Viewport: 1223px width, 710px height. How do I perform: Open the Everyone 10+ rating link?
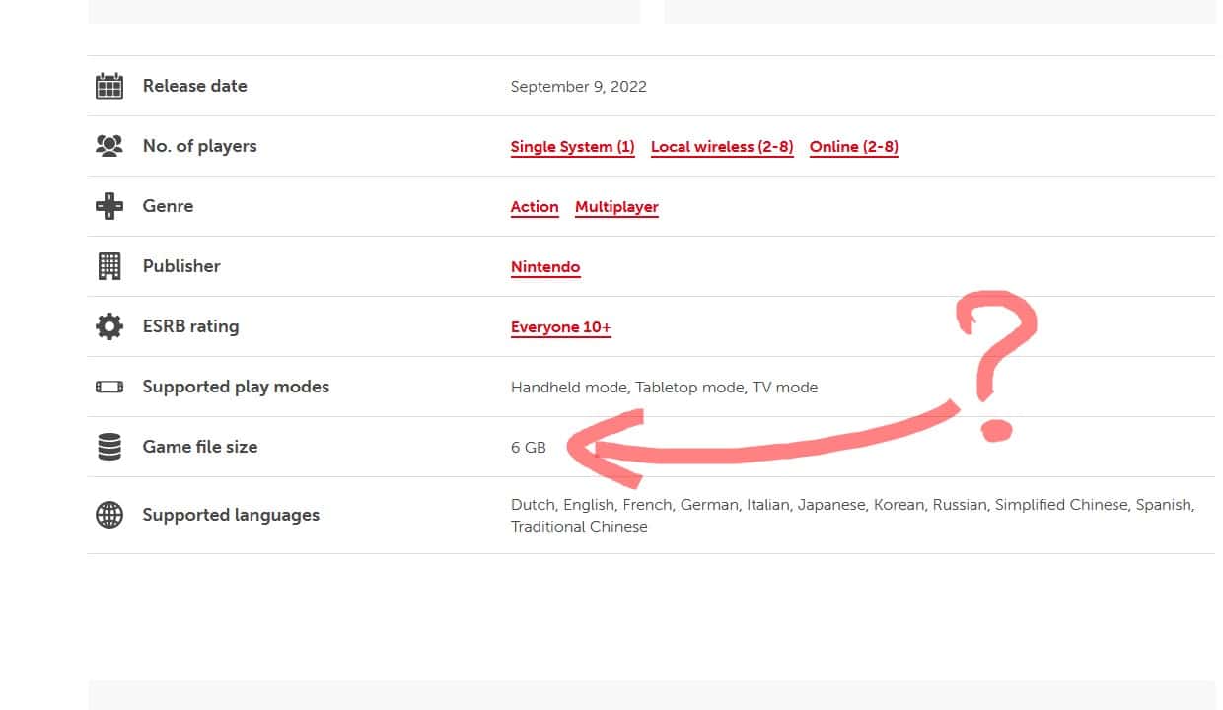point(561,327)
